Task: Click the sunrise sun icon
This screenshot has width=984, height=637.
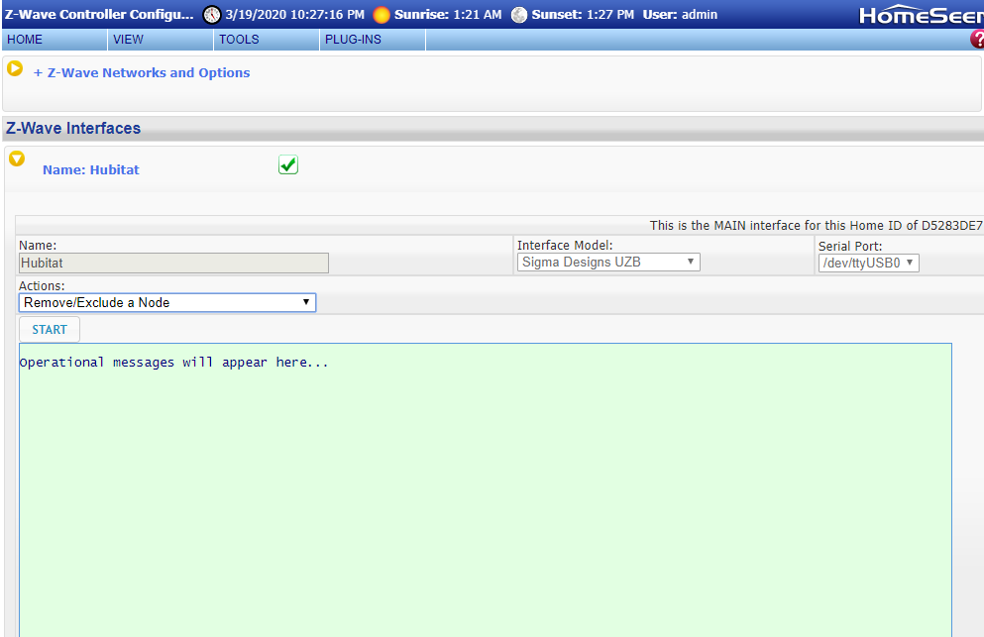Action: (382, 15)
